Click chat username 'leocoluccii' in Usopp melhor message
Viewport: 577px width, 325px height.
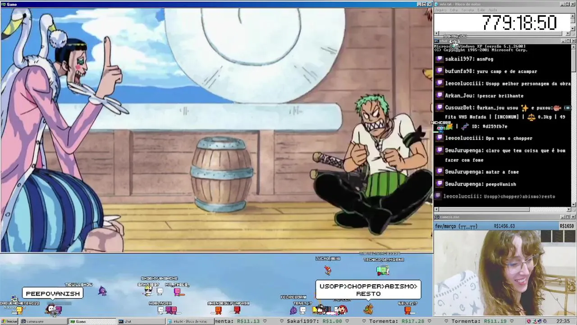[464, 84]
